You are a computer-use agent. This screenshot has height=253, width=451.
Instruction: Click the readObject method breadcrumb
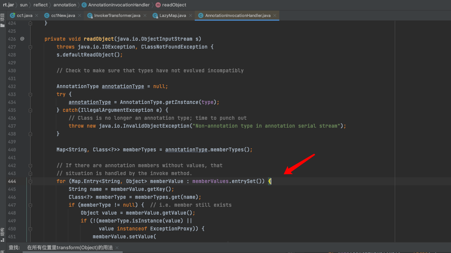tap(174, 5)
